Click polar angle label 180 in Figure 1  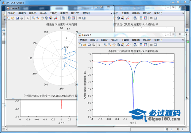tap(30, 58)
